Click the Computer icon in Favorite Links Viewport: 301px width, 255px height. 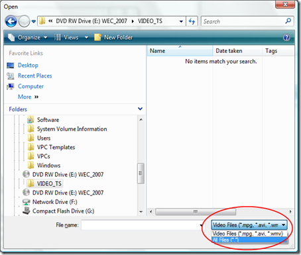pyautogui.click(x=11, y=86)
